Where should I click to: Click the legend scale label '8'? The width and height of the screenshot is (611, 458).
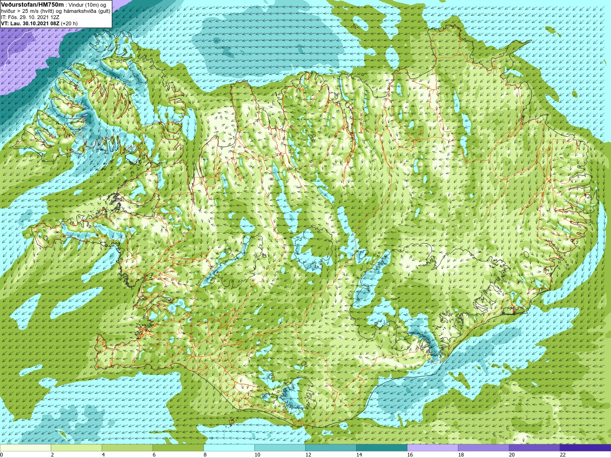(205, 455)
